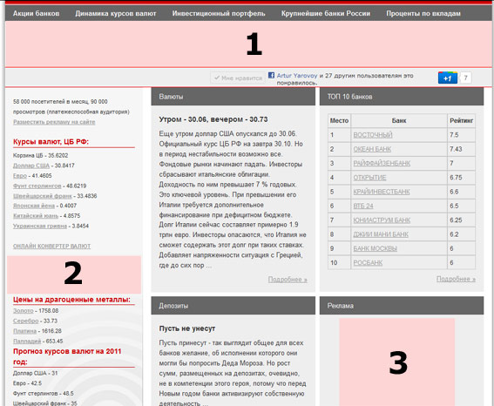This screenshot has width=494, height=406.
Task: Open the ВОСТОЧНЫЙ bank link
Action: (373, 135)
